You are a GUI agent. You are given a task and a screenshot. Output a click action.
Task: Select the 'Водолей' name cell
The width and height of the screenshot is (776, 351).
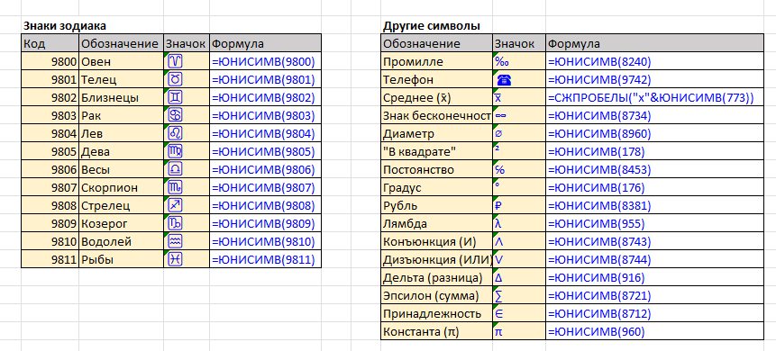point(122,242)
